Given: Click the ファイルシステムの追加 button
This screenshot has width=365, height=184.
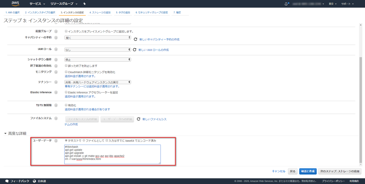Looking at the screenshot, I should point(82,119).
